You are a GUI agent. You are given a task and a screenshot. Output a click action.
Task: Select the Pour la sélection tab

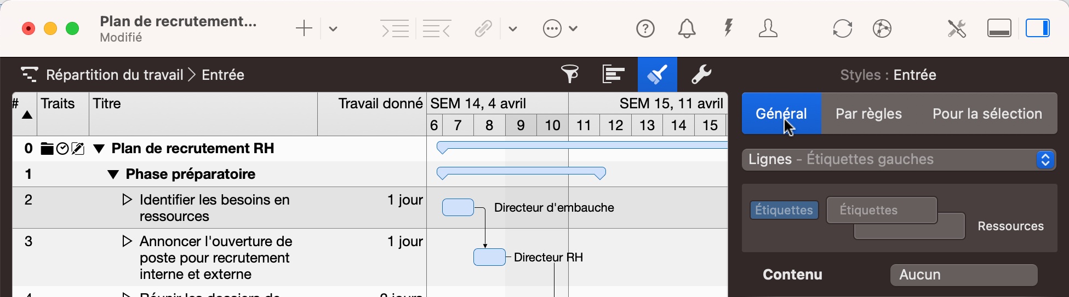point(987,114)
